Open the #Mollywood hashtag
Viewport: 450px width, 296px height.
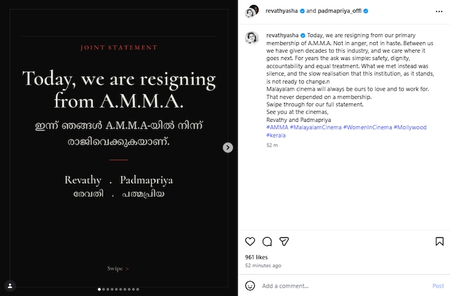point(410,127)
